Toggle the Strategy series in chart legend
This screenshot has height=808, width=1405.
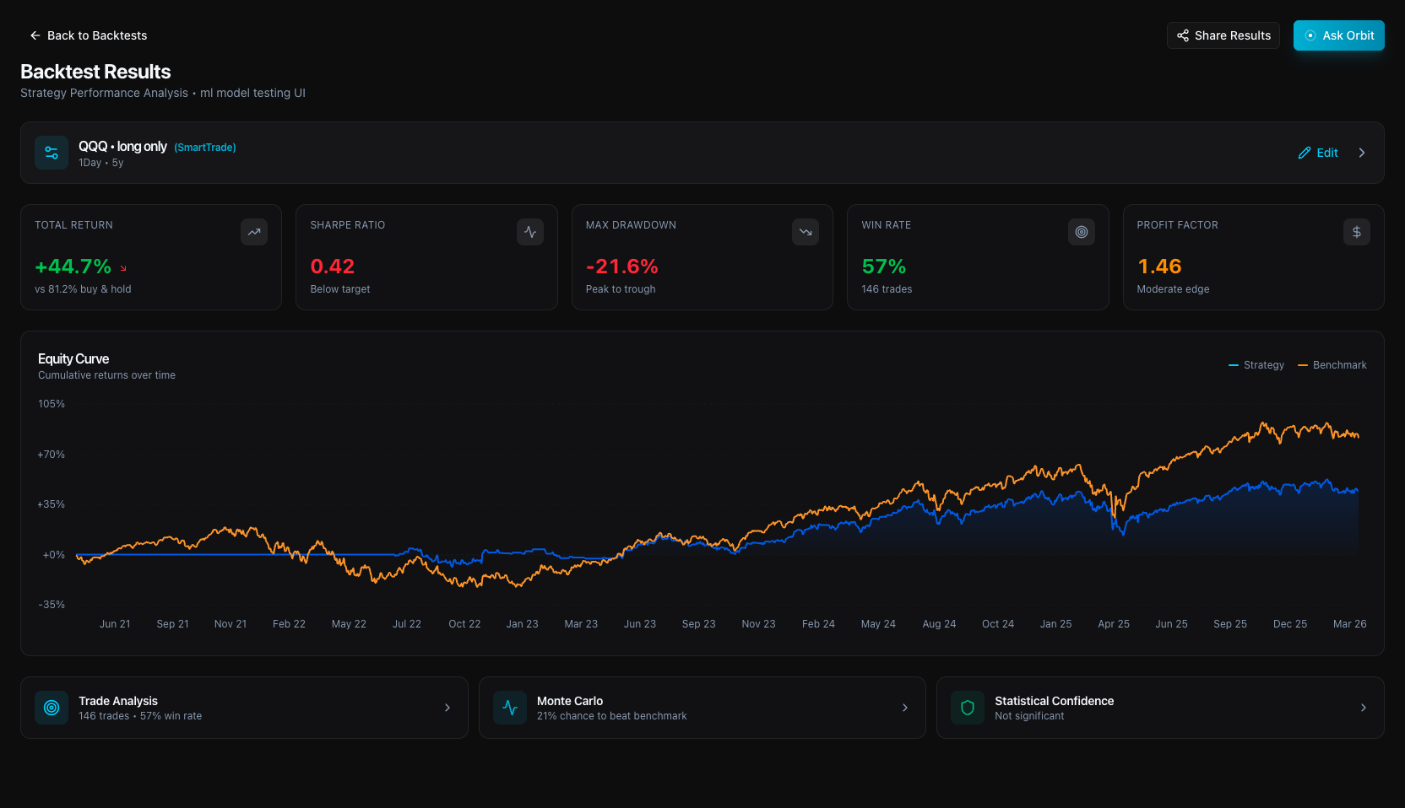[1256, 365]
